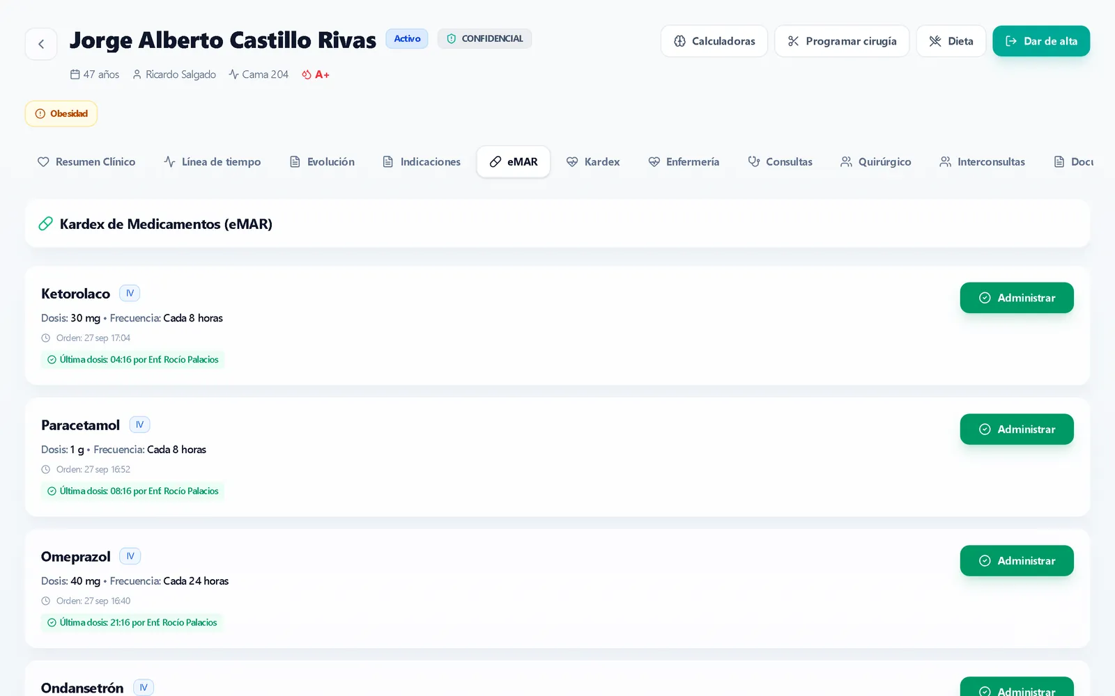Screen dimensions: 1115x696
Task: Click the patient name Jorge Alberto Castillo Rivas
Action: (x=223, y=40)
